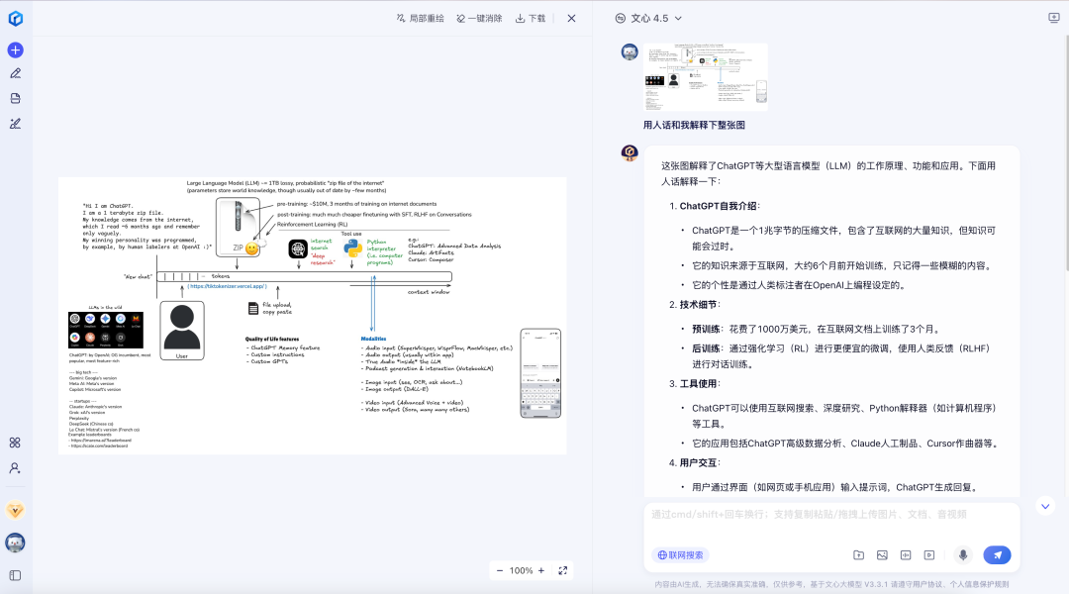
Task: Click 局部重绘 partial redraw tool
Action: (420, 19)
